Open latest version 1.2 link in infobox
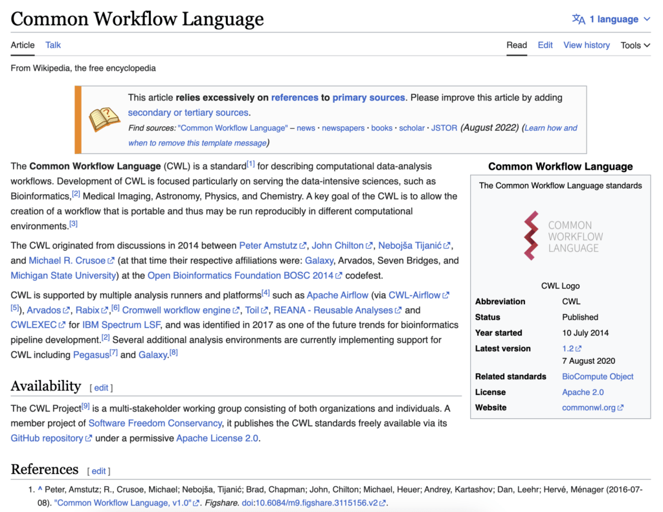The width and height of the screenshot is (663, 512). tap(572, 348)
